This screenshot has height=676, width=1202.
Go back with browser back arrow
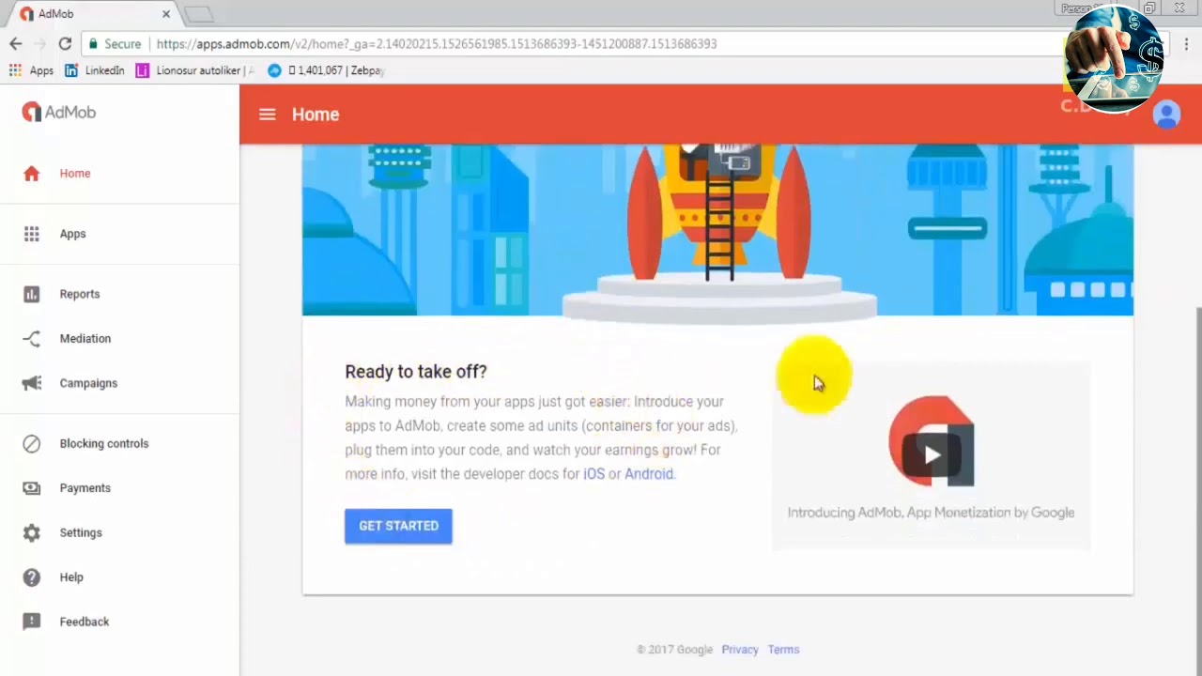pos(16,44)
